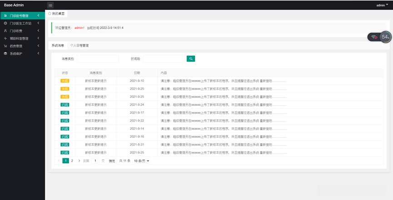Click the 共 11 条 total count text
Screen dimensions: 393x200
click(124, 161)
